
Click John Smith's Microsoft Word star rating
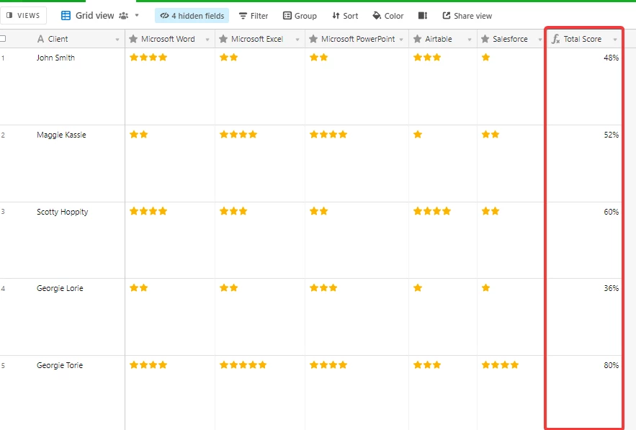coord(148,57)
